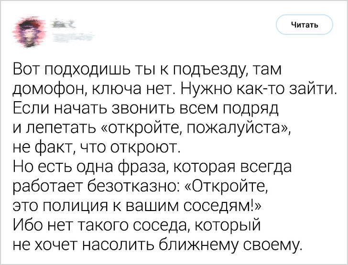Open the blurred display name
The width and height of the screenshot is (348, 265).
(x=61, y=24)
